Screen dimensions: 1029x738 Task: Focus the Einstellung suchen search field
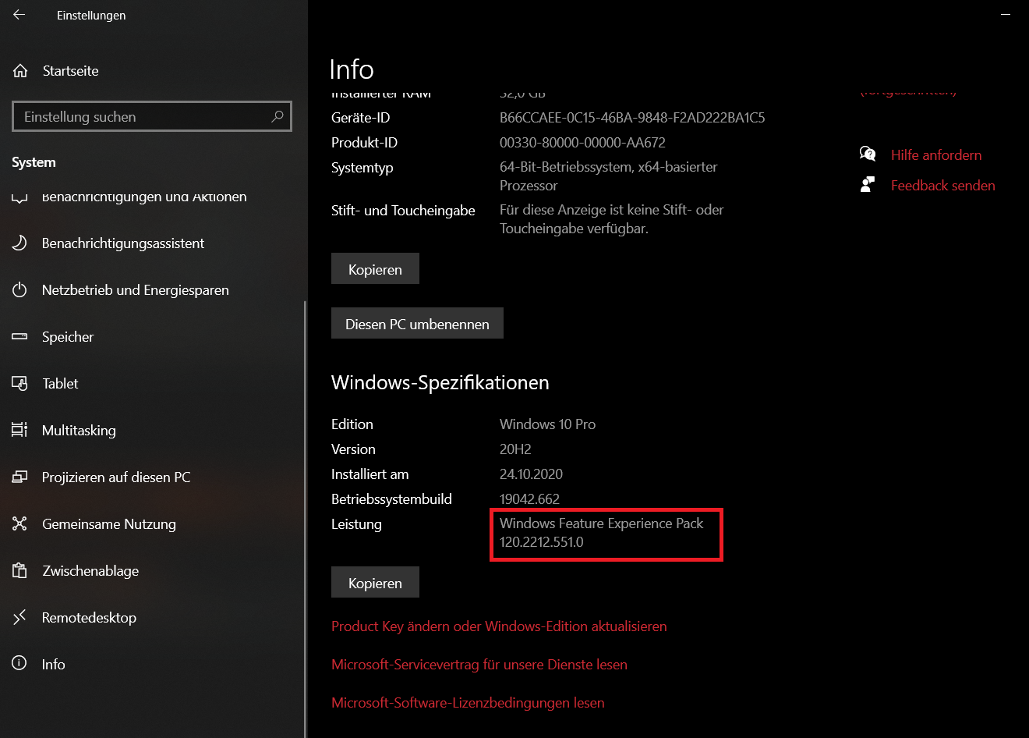click(152, 116)
